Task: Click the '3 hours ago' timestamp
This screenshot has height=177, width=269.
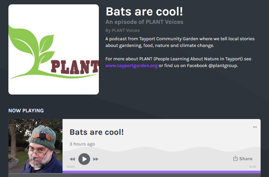Action: (82, 144)
